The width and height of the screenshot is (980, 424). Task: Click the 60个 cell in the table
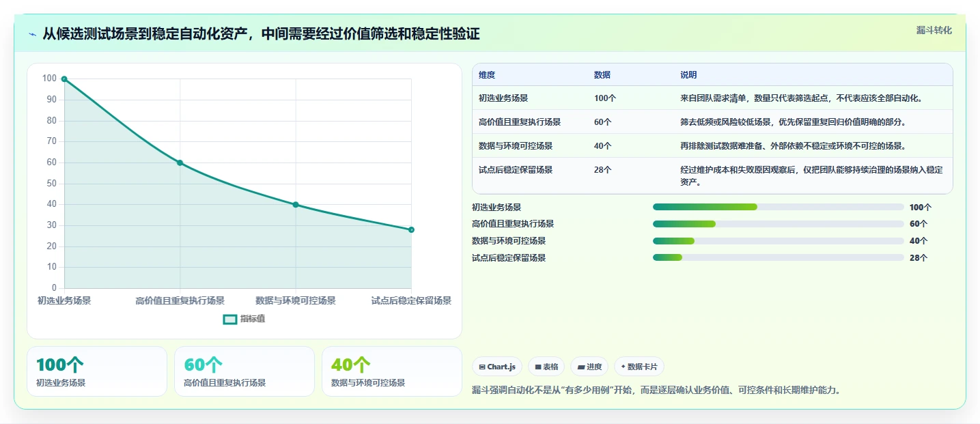603,122
